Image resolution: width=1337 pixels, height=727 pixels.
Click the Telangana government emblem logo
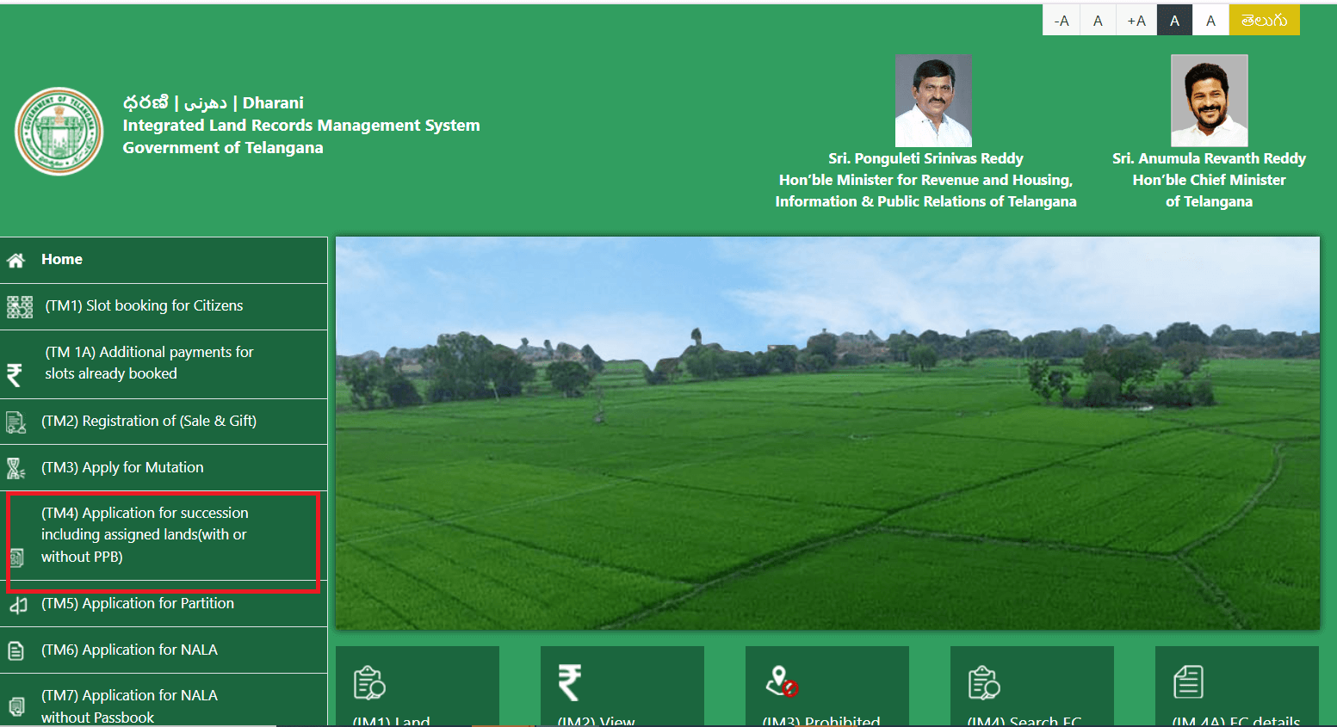(59, 132)
